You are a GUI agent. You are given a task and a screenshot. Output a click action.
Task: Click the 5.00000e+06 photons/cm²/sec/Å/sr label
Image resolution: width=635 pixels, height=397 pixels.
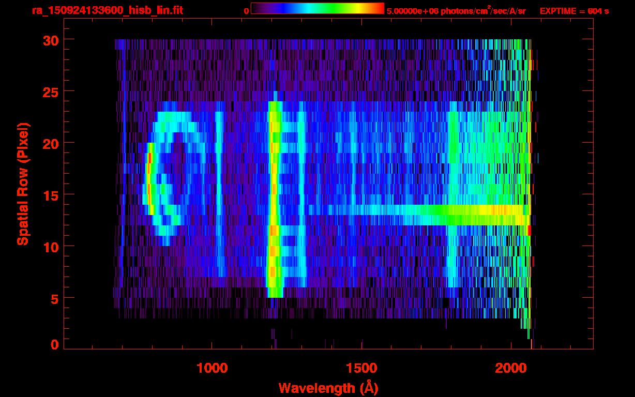(456, 10)
